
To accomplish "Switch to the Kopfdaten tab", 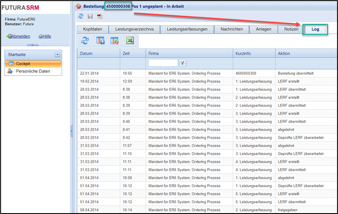I will tap(92, 29).
